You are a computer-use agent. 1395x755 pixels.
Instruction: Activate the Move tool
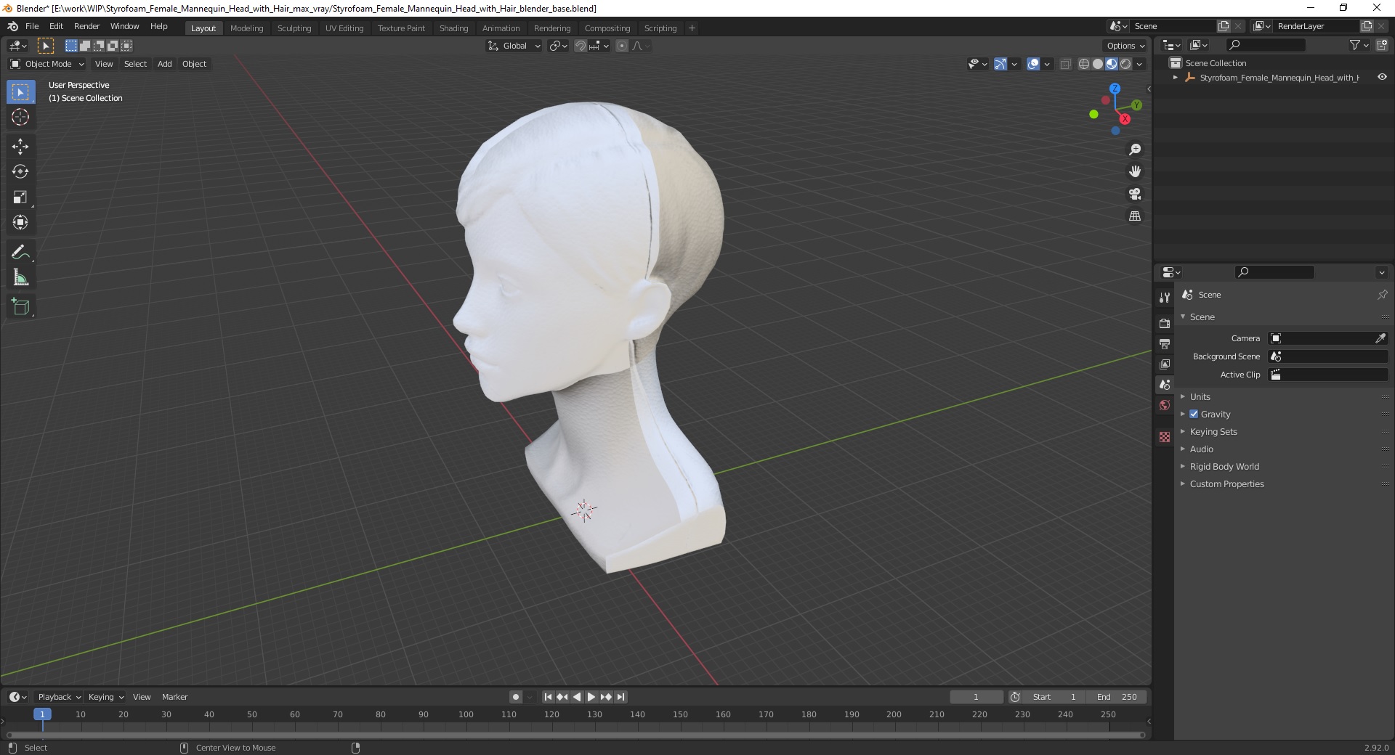(x=20, y=147)
